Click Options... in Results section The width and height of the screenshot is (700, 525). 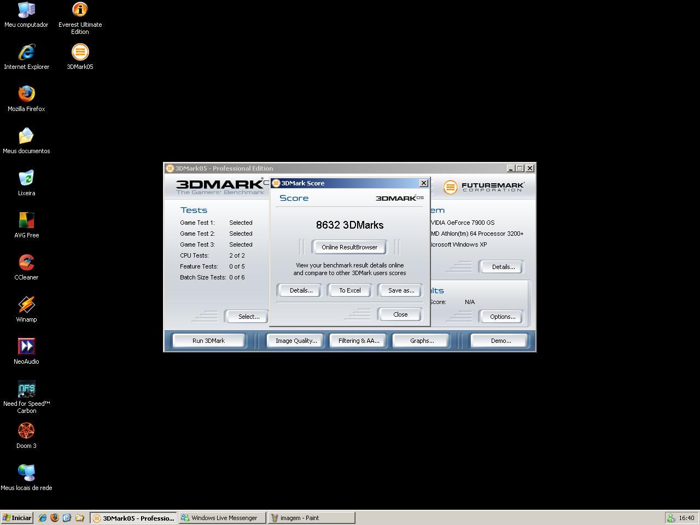coord(502,317)
